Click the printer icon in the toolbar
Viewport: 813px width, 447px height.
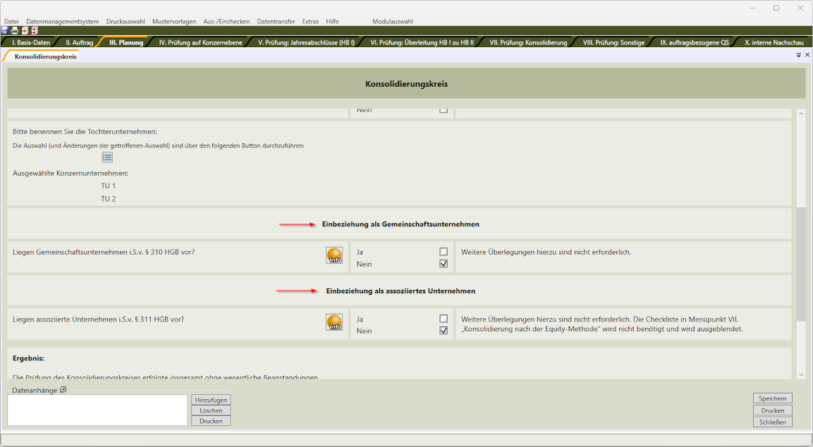14,31
